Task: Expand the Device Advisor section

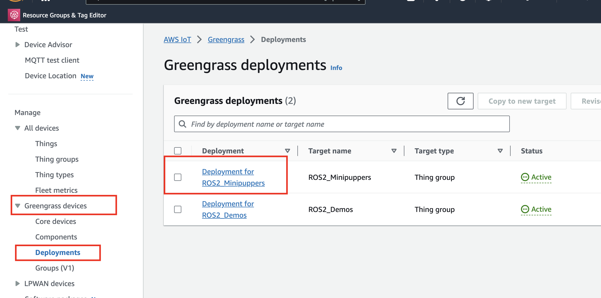Action: click(x=17, y=45)
